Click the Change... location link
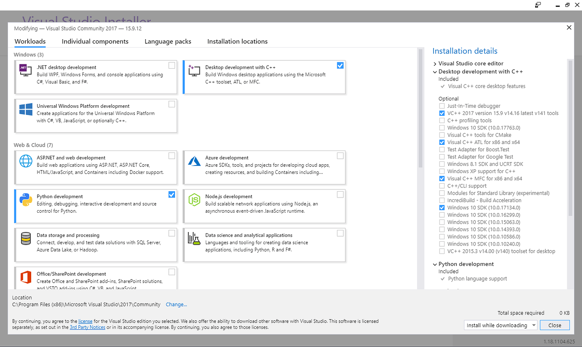The height and width of the screenshot is (347, 582). (x=176, y=304)
